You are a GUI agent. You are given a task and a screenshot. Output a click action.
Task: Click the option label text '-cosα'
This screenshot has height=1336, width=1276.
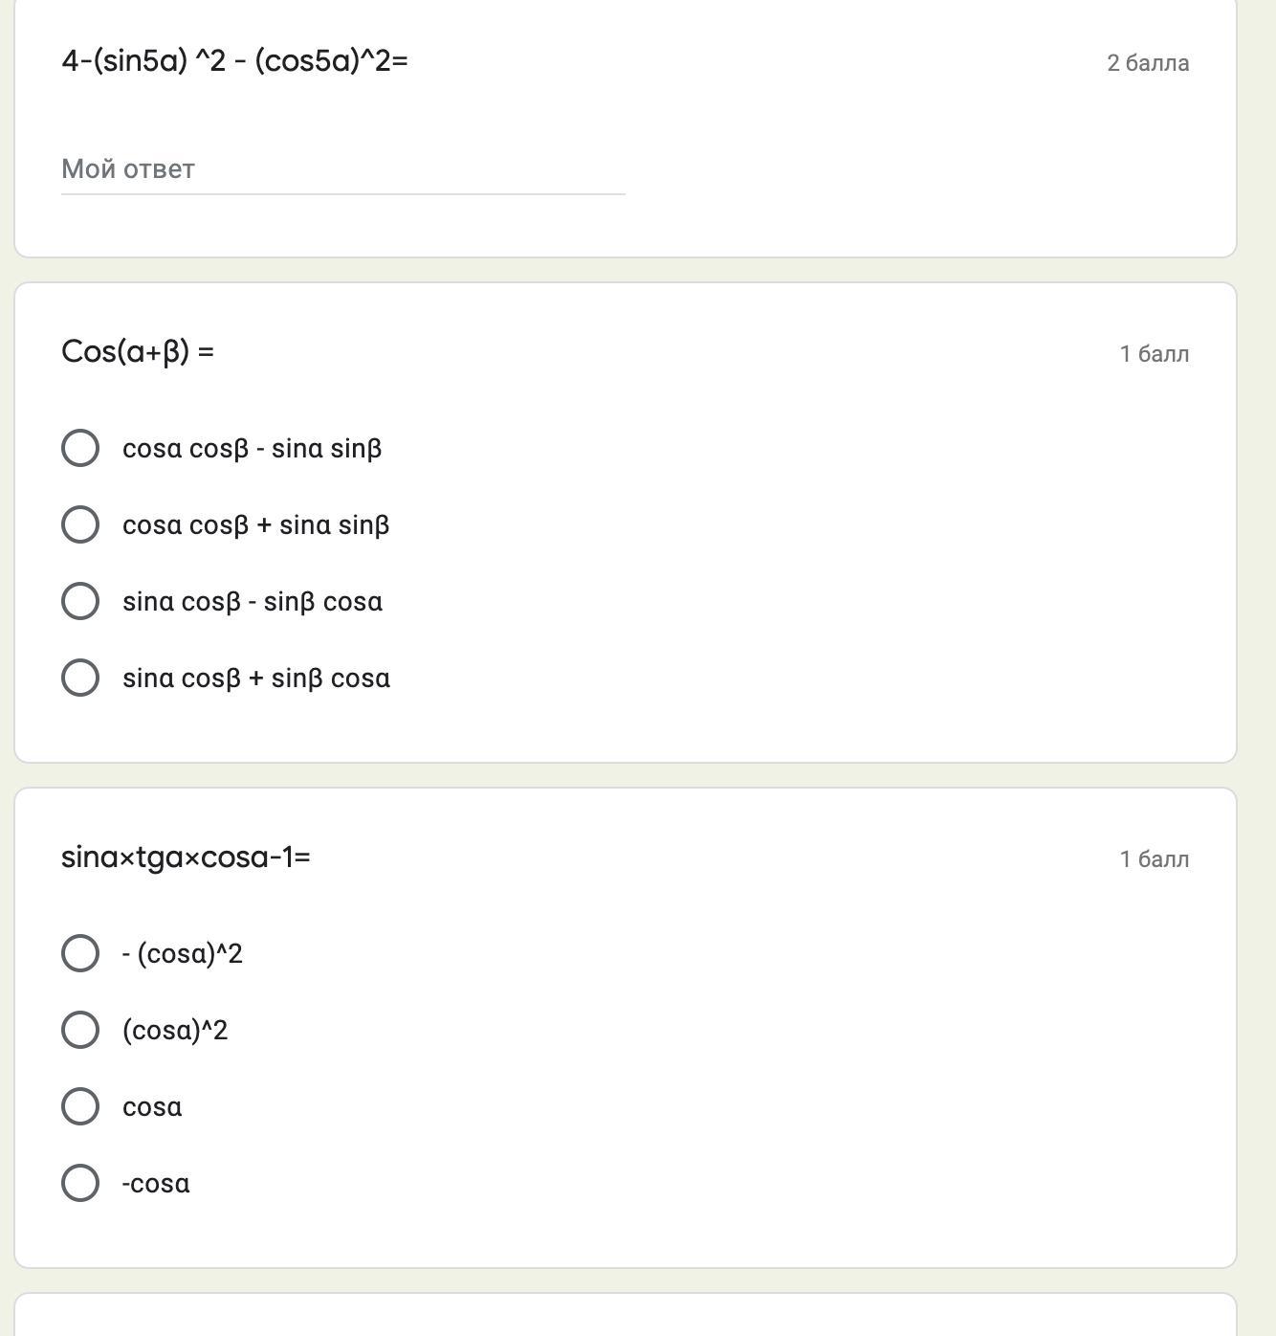pos(156,1184)
